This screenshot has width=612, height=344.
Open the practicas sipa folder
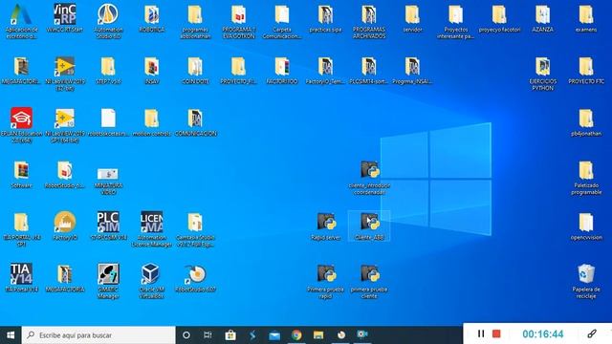click(x=325, y=18)
